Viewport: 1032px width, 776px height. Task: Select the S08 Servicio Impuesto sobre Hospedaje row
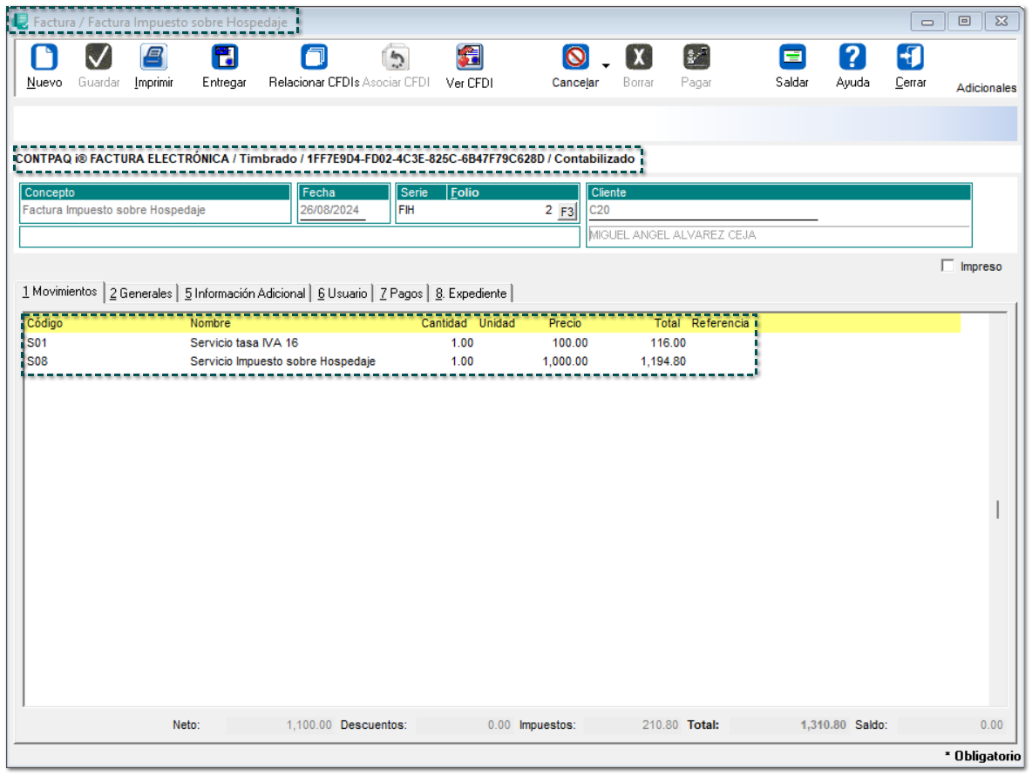pos(282,361)
